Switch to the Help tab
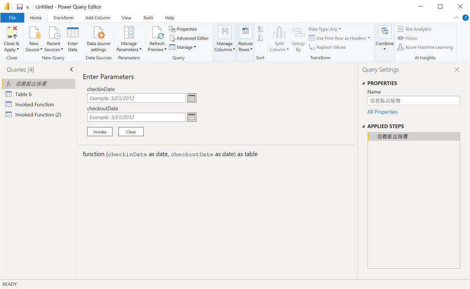 click(169, 18)
